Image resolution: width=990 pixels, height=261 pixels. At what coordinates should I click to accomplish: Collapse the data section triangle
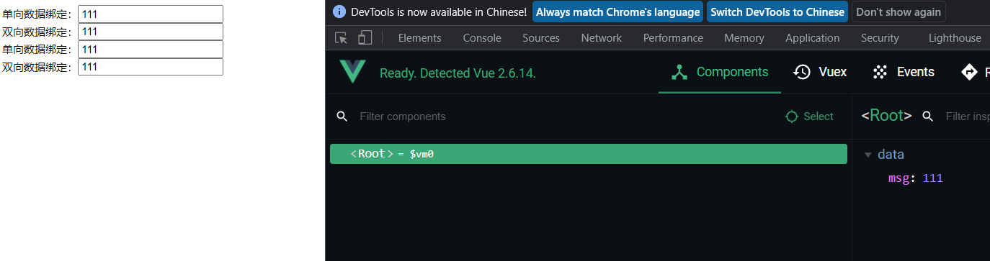click(868, 155)
